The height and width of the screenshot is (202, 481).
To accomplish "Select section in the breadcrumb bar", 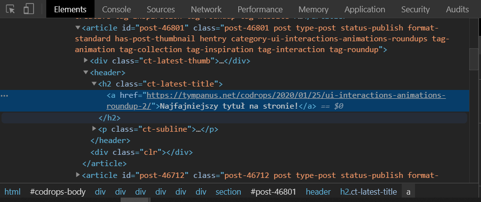I will (228, 192).
